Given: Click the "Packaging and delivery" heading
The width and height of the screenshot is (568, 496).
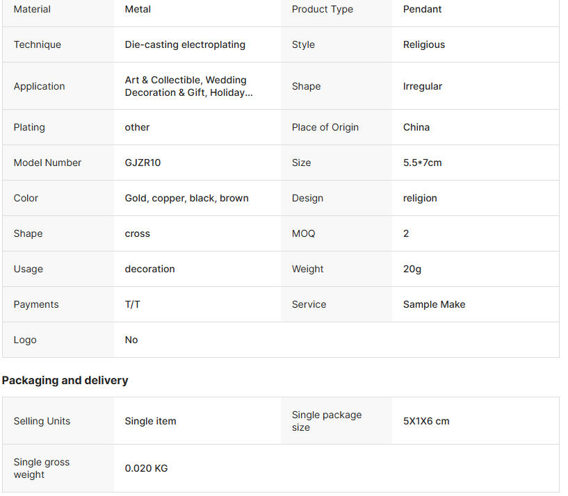Looking at the screenshot, I should [65, 380].
